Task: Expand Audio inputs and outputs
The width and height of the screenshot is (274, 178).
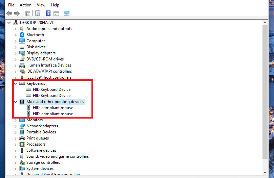Action: click(x=15, y=29)
